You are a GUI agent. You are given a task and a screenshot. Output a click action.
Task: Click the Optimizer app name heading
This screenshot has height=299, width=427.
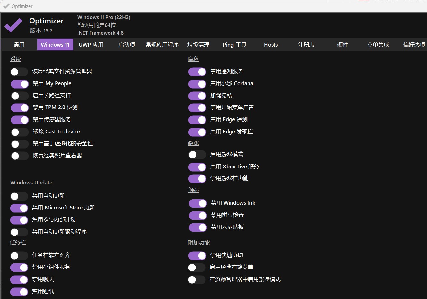point(46,21)
